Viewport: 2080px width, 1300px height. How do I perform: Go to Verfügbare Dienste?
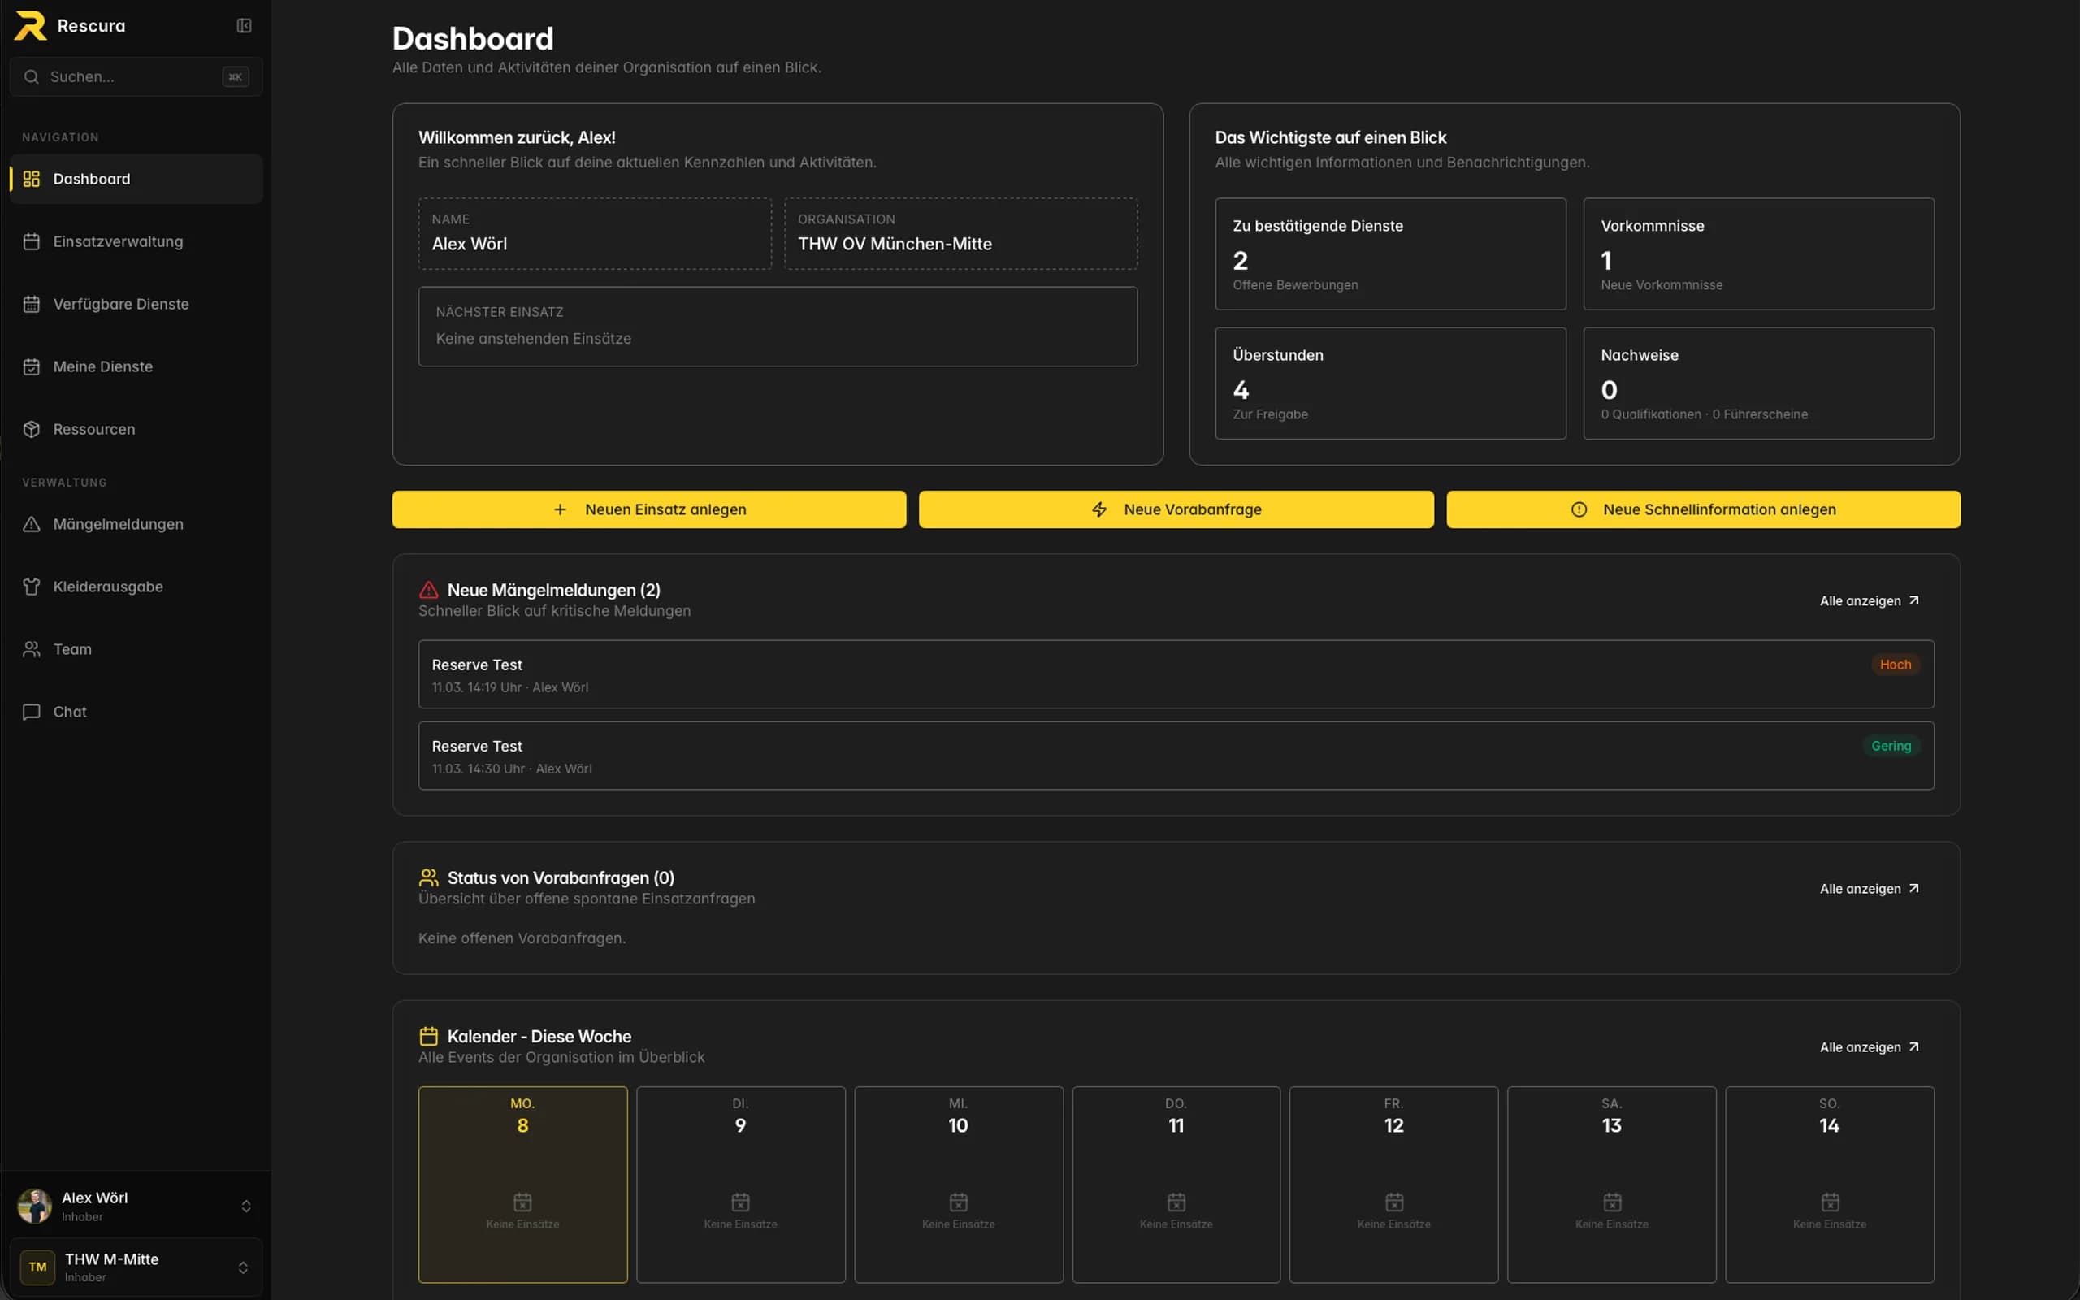click(x=136, y=304)
